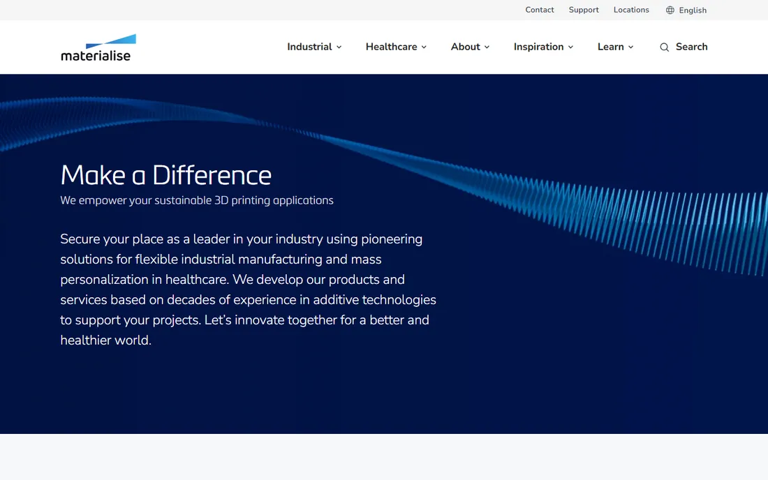Click the 'Make a Difference' headline
The width and height of the screenshot is (768, 480).
click(165, 174)
